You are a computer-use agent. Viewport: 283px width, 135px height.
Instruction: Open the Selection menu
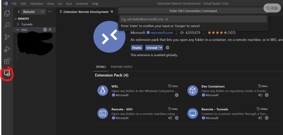(37, 4)
